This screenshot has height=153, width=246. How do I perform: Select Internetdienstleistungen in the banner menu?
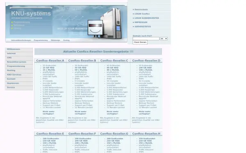point(21,40)
